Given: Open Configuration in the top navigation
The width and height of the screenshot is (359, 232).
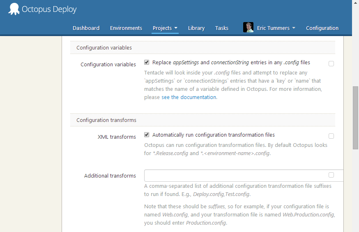Looking at the screenshot, I should (322, 28).
